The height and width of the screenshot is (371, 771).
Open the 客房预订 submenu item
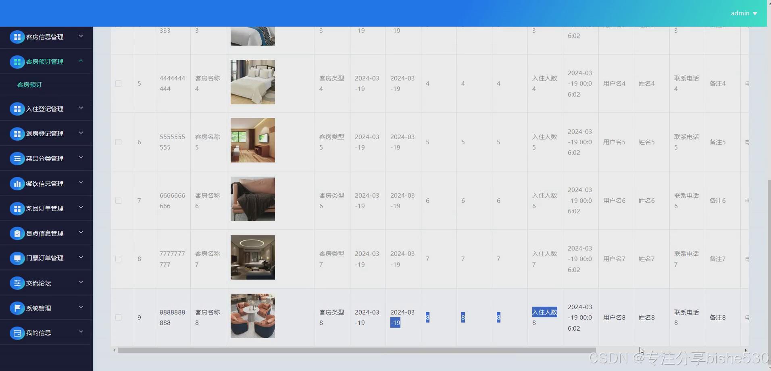(30, 85)
